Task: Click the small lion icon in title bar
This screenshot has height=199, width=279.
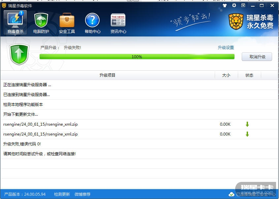Action: [4, 6]
